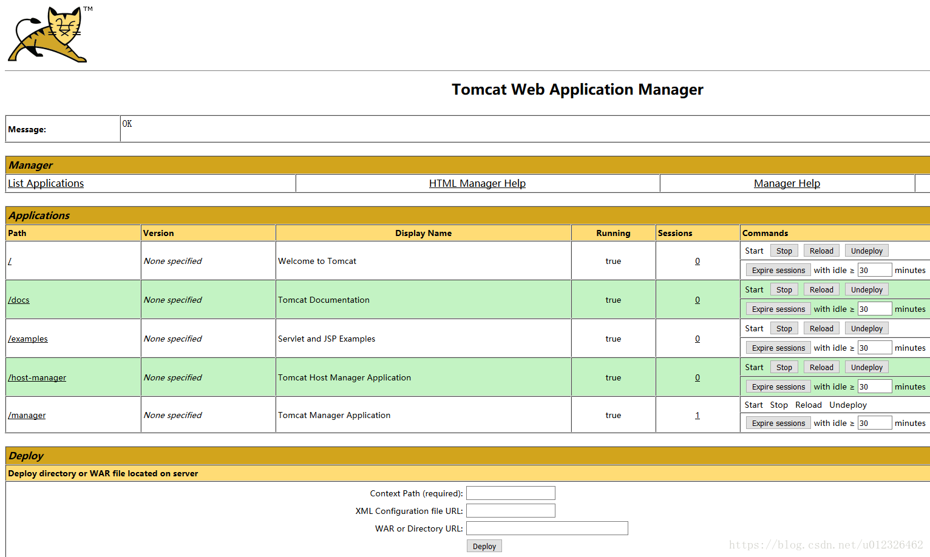Select running 'true' value for /manager
930x557 pixels.
[613, 415]
